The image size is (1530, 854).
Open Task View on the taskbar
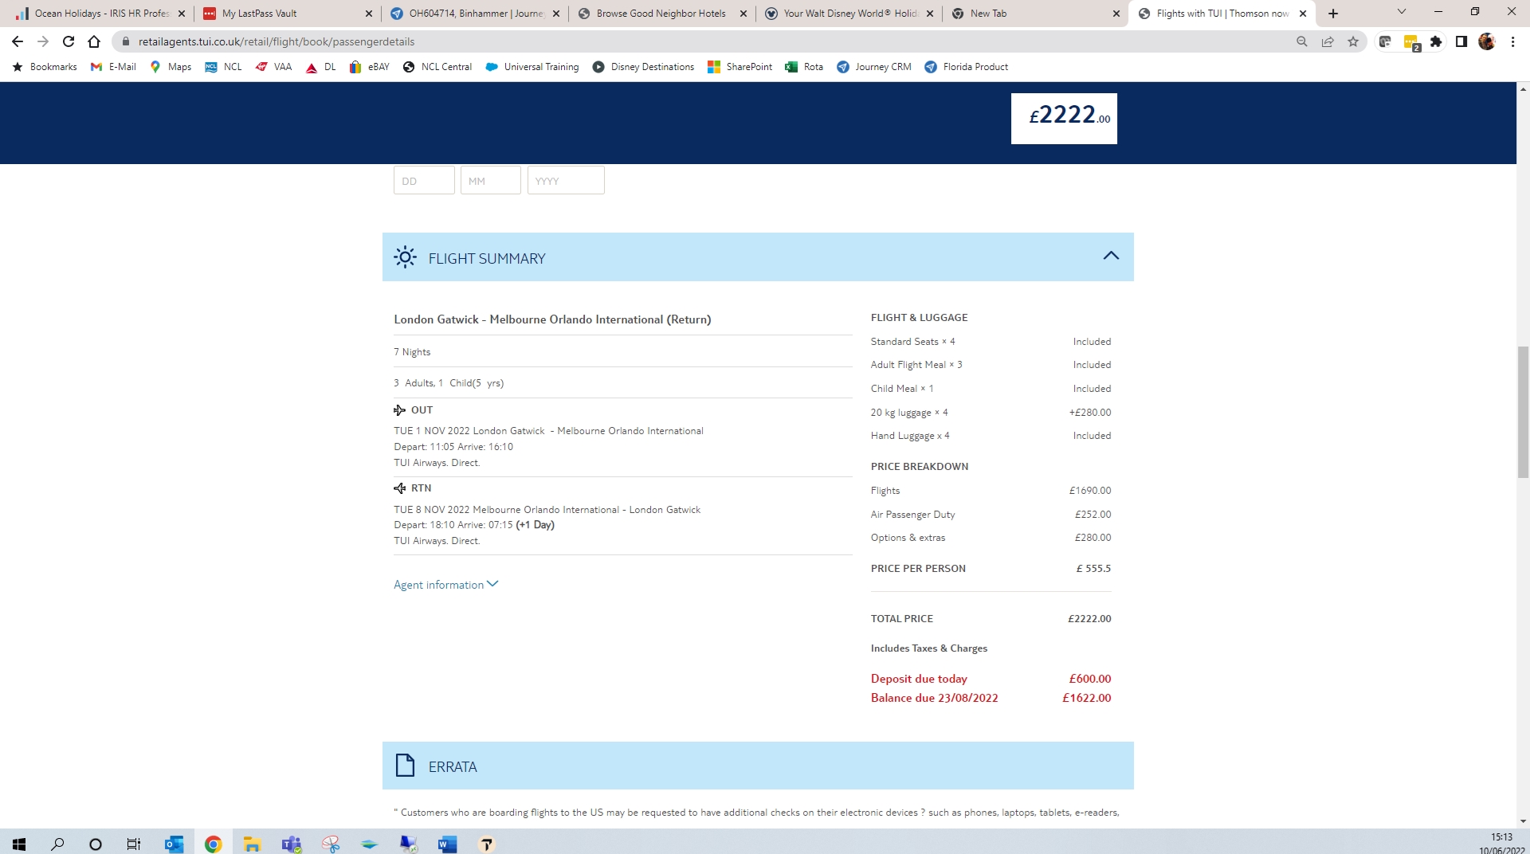pyautogui.click(x=134, y=844)
